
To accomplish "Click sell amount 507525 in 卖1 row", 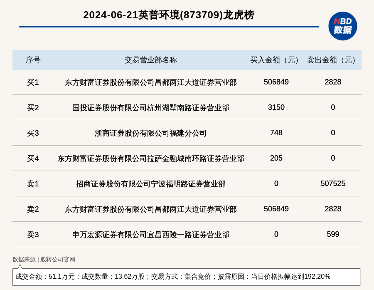I will (x=333, y=183).
